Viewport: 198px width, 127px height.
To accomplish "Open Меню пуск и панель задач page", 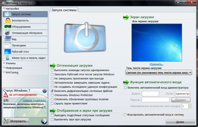I will point(25,58).
